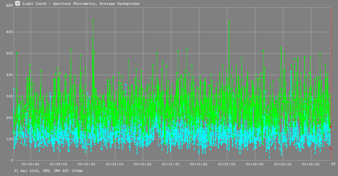Click the 00:01:40 time label
Screen dimensions: 338x176
199,164
